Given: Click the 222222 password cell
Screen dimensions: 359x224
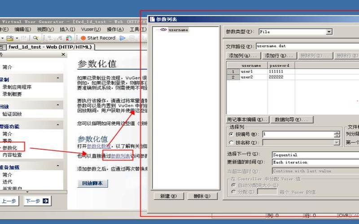Looking at the screenshot, I should coord(281,77).
